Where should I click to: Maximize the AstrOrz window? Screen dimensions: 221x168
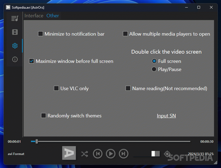[199, 7]
